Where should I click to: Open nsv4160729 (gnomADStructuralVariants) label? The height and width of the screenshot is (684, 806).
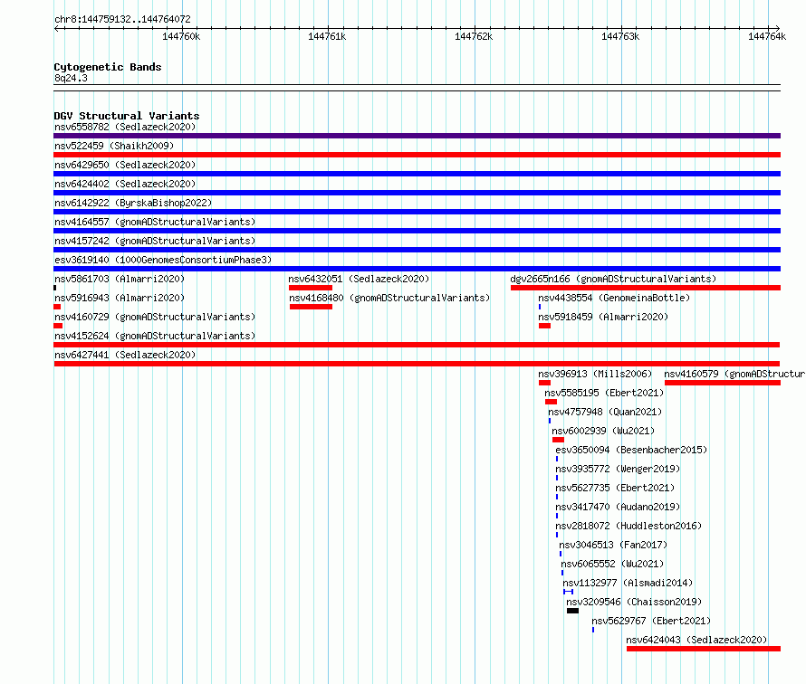point(155,317)
